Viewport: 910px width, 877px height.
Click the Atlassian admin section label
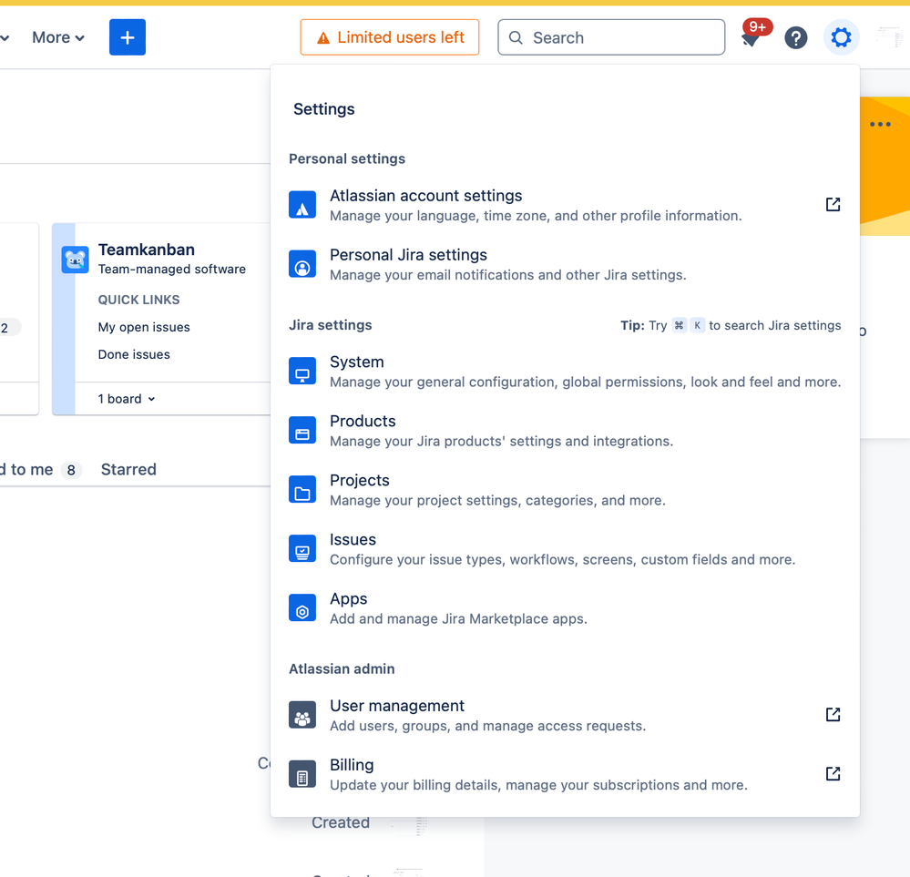342,668
